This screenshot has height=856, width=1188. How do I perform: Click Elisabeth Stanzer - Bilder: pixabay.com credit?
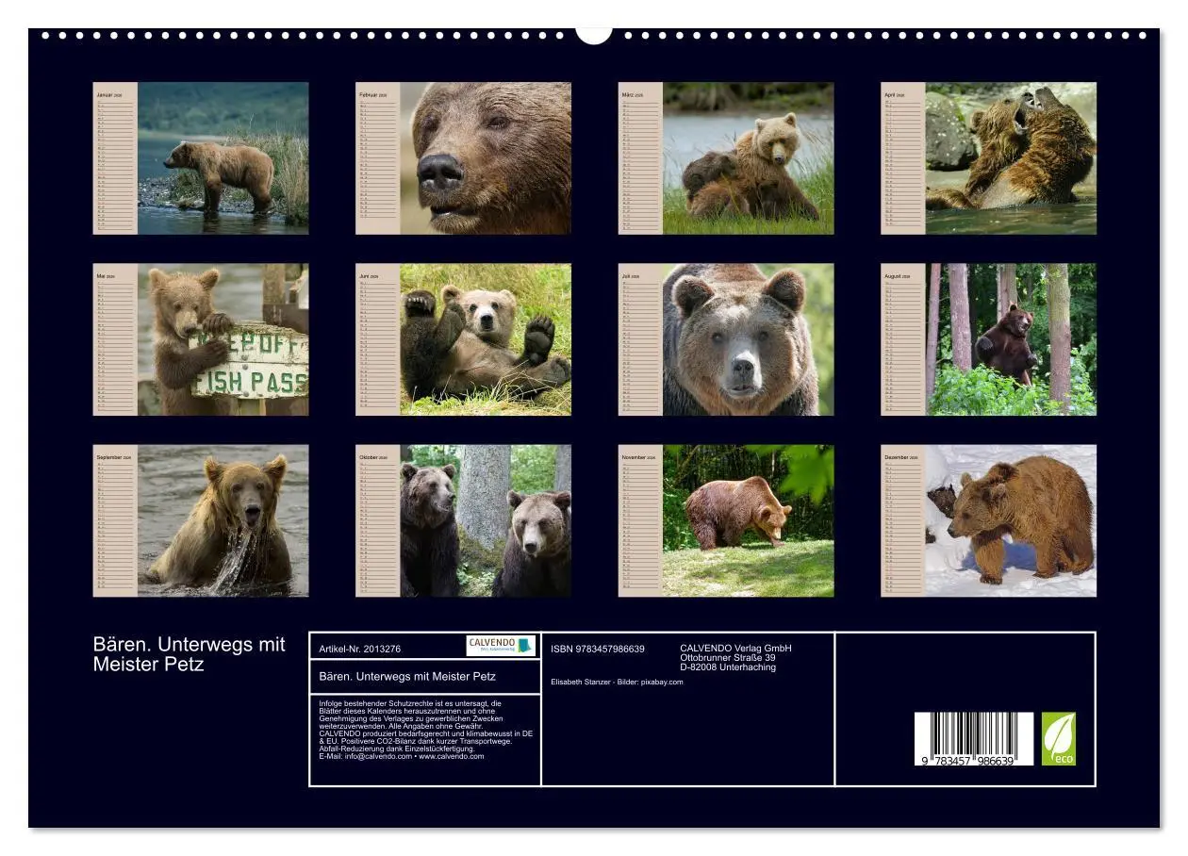coord(617,683)
